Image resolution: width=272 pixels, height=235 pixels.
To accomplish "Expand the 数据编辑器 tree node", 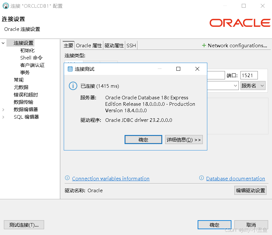I will tap(3, 110).
